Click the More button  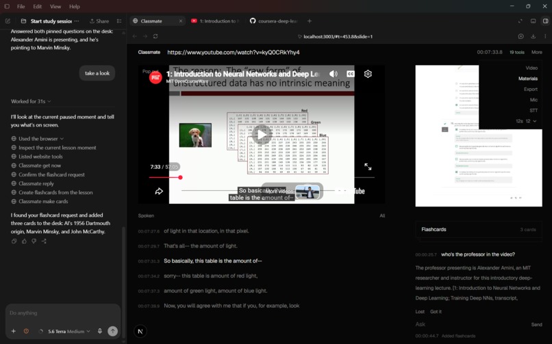click(536, 53)
